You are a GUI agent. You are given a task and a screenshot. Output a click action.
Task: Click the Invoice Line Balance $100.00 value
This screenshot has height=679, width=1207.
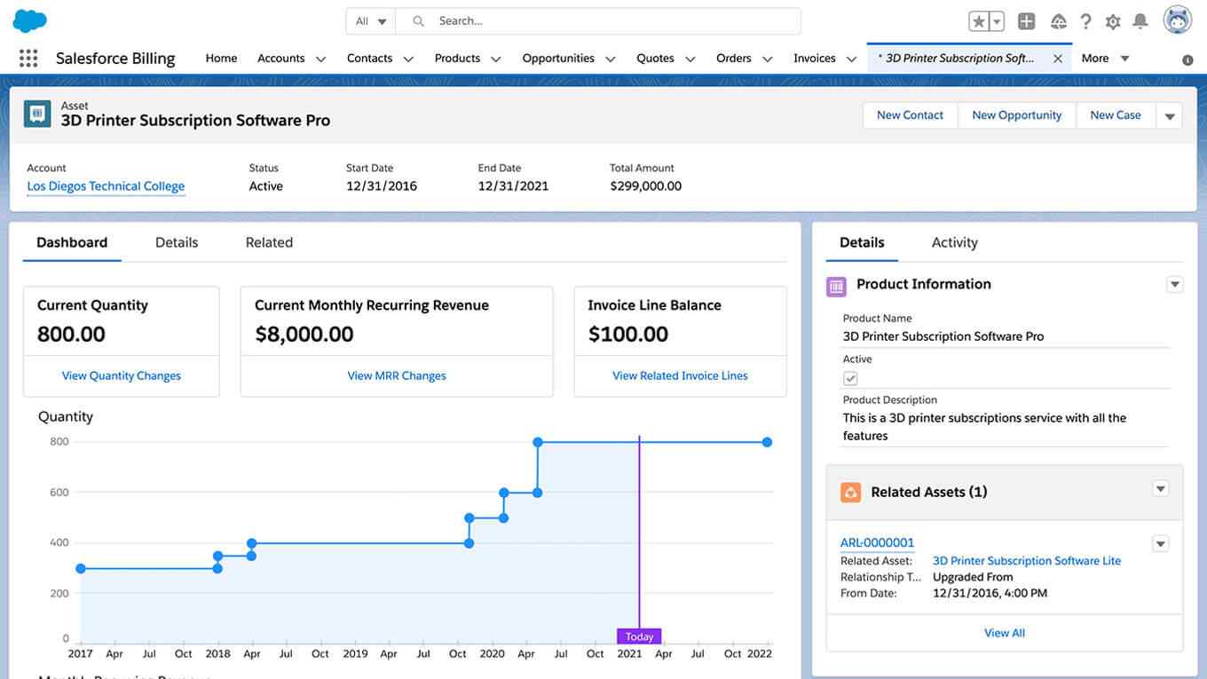pyautogui.click(x=628, y=335)
